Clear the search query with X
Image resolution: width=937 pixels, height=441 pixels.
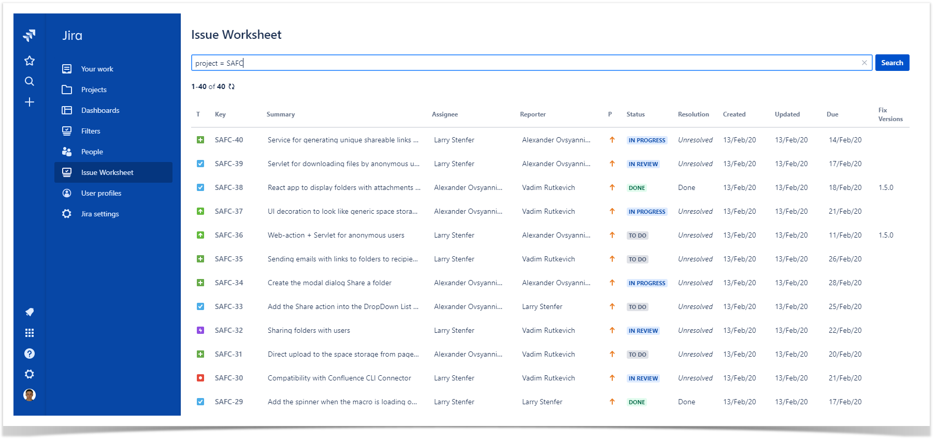(864, 63)
